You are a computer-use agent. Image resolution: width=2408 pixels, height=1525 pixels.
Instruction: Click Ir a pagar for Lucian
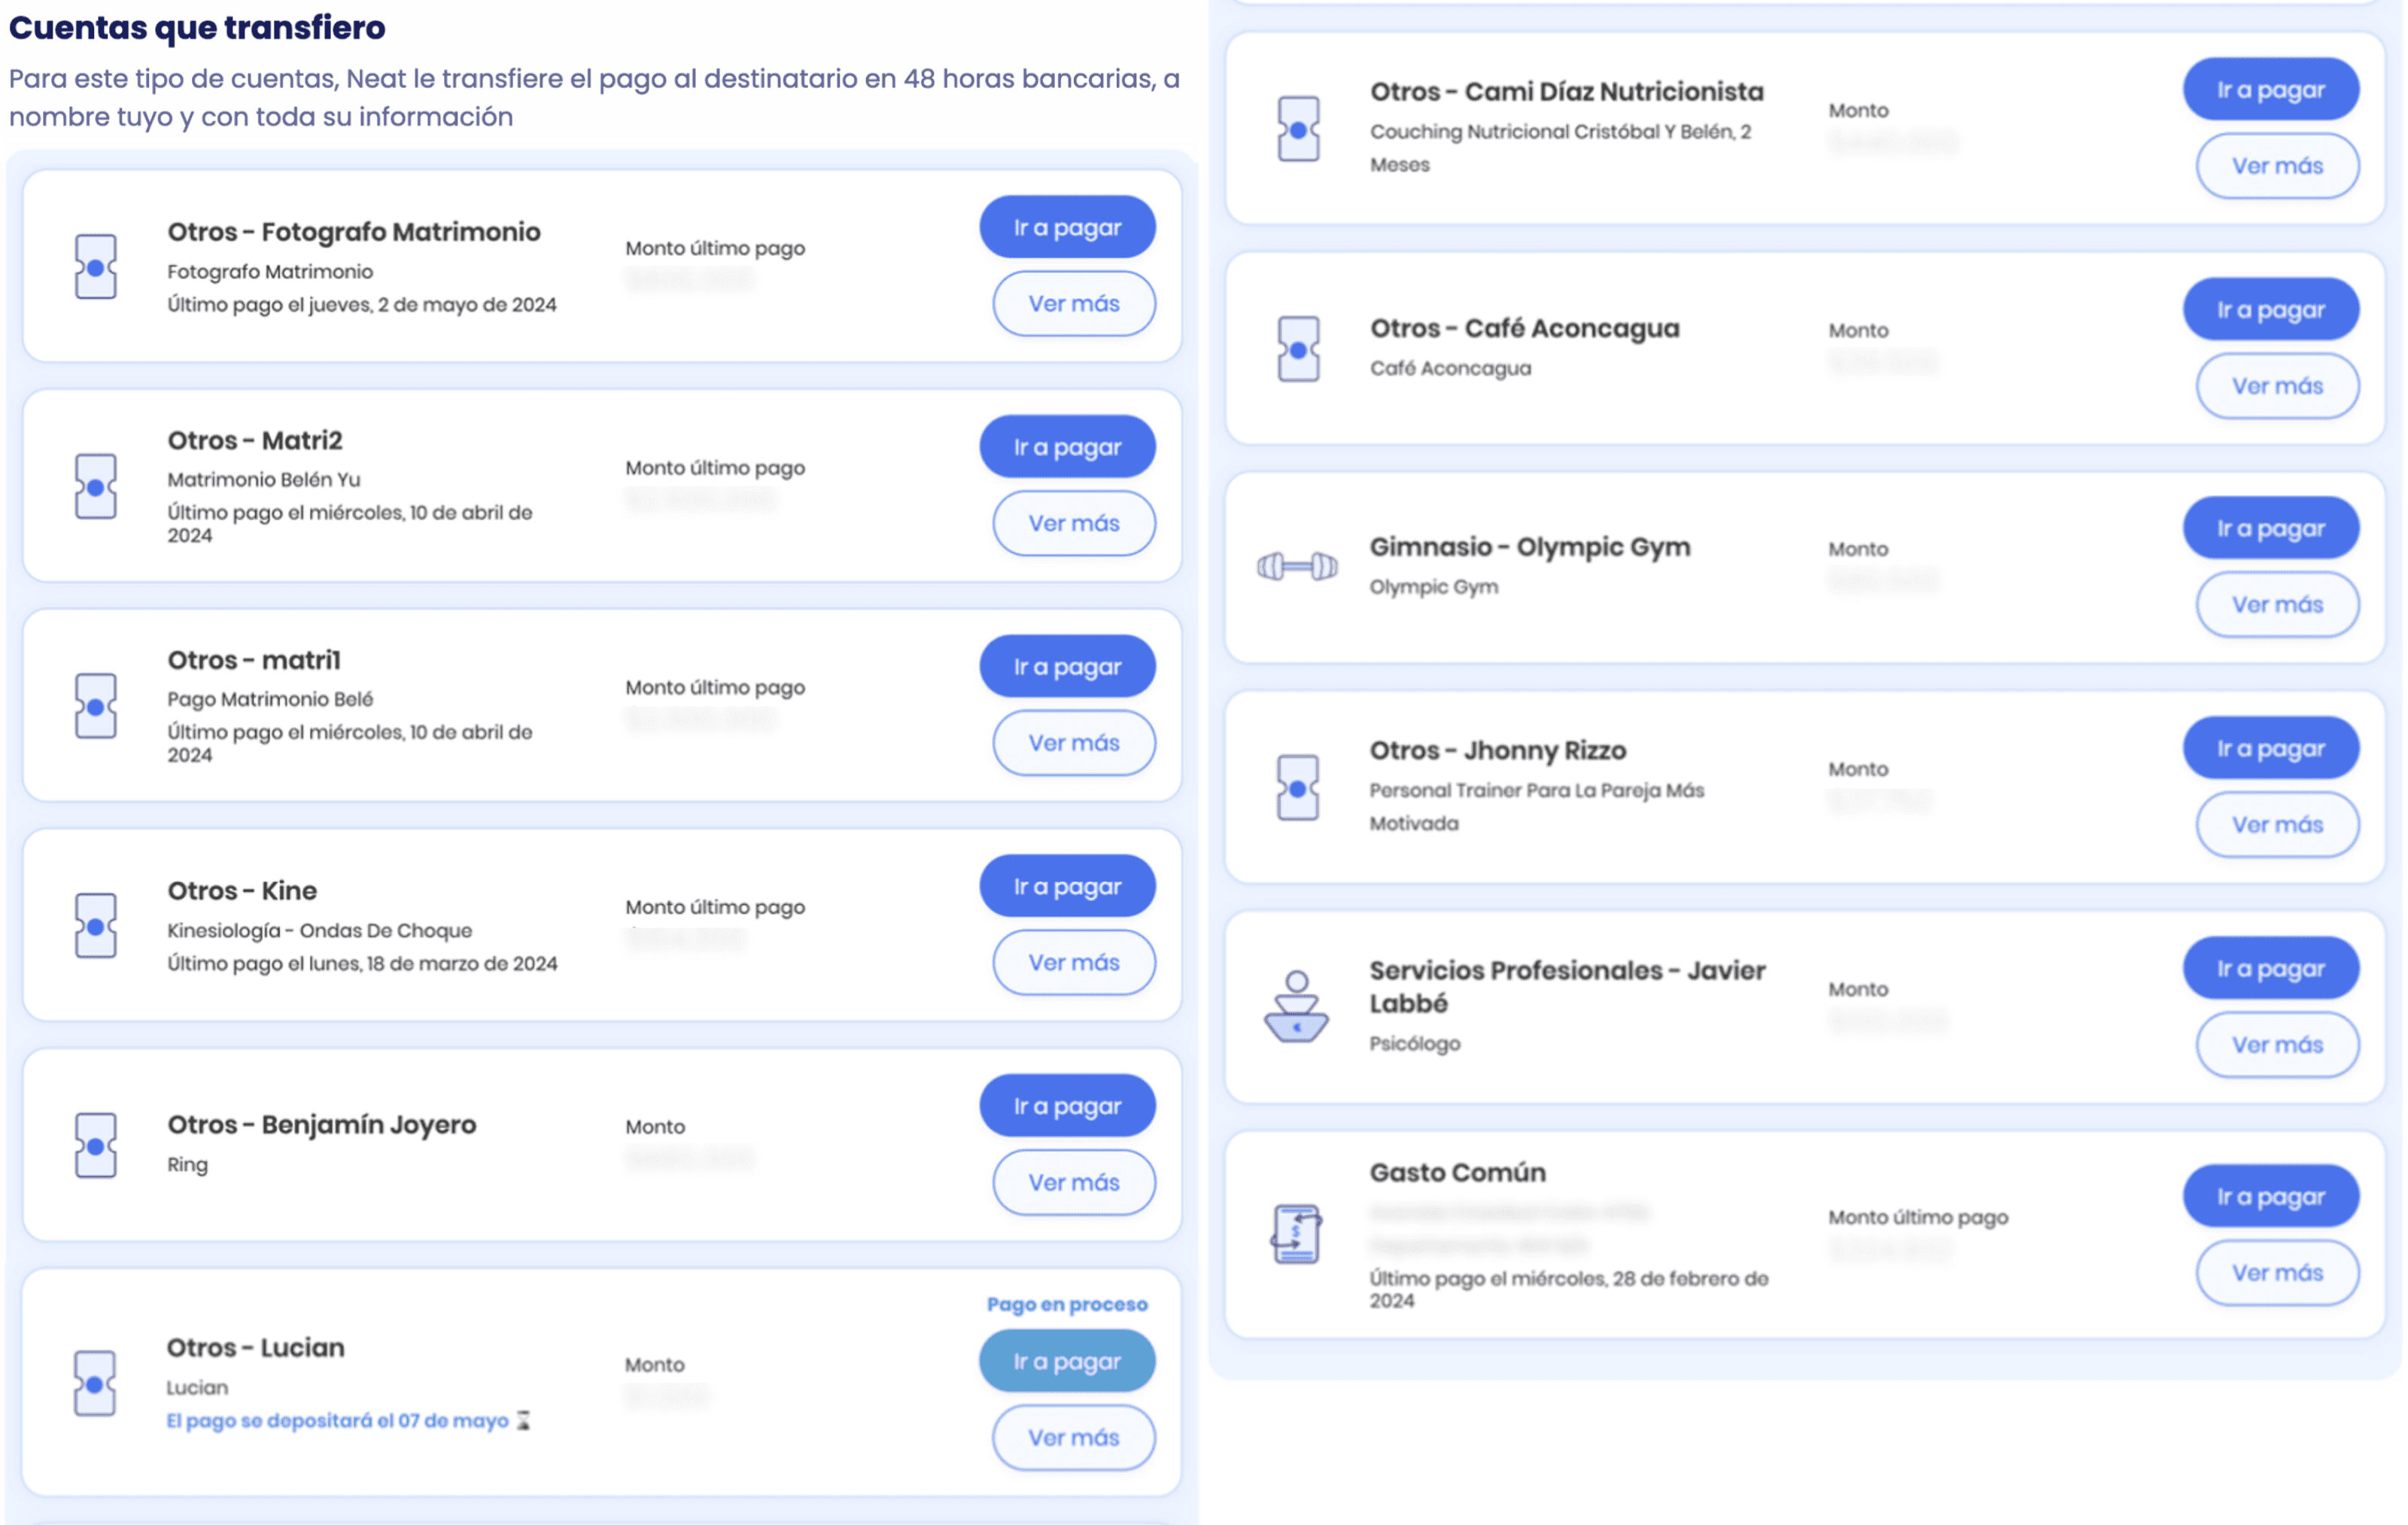(x=1067, y=1361)
